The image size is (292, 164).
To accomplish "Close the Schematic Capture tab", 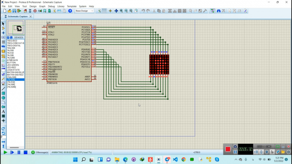I will pos(31,16).
